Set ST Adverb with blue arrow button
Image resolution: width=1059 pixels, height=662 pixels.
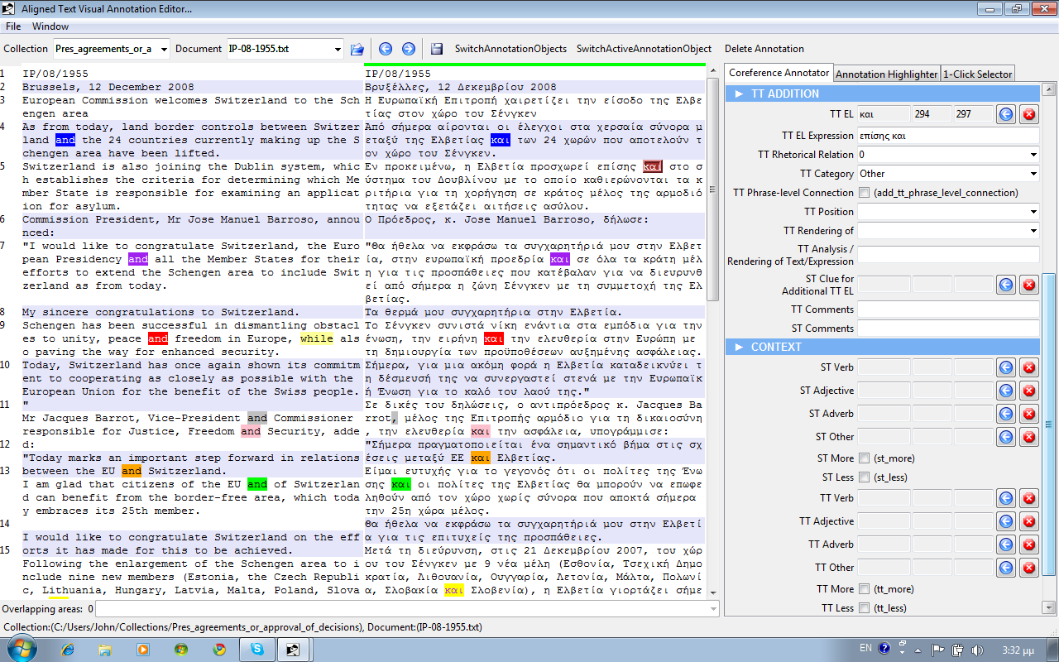click(x=1006, y=414)
